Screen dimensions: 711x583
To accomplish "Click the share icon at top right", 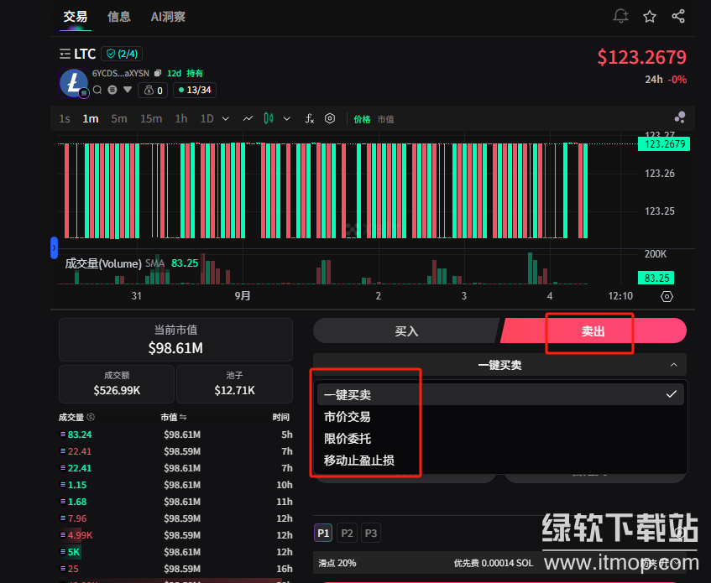I will point(678,16).
